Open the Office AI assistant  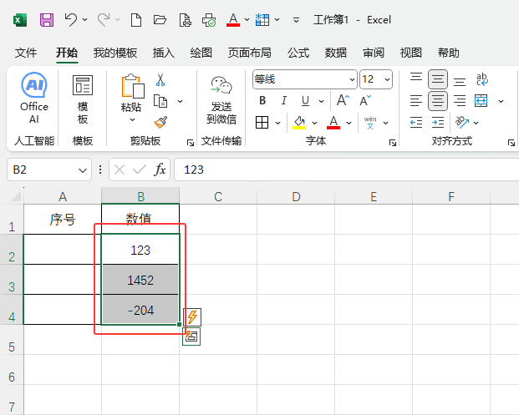(x=34, y=98)
